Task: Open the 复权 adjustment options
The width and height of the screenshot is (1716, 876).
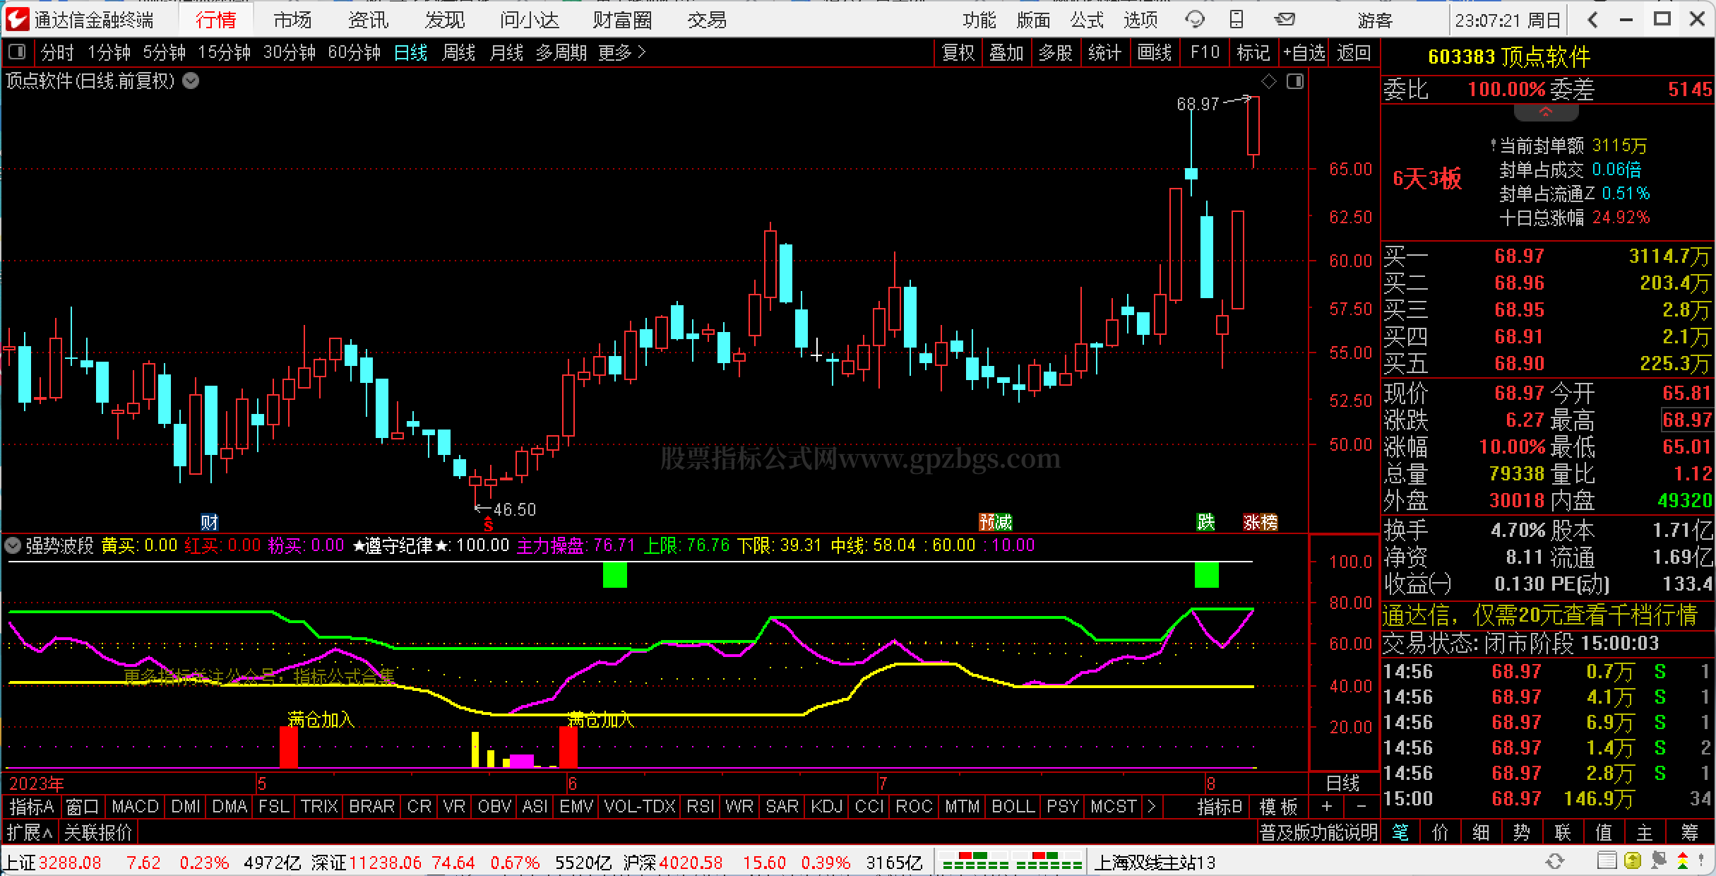Action: [x=958, y=52]
